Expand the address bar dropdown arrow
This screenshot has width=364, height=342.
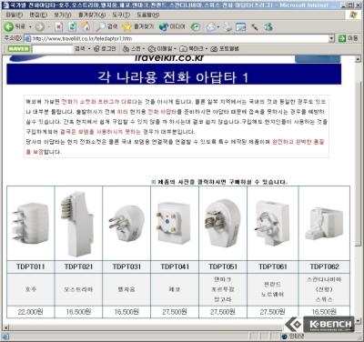331,38
